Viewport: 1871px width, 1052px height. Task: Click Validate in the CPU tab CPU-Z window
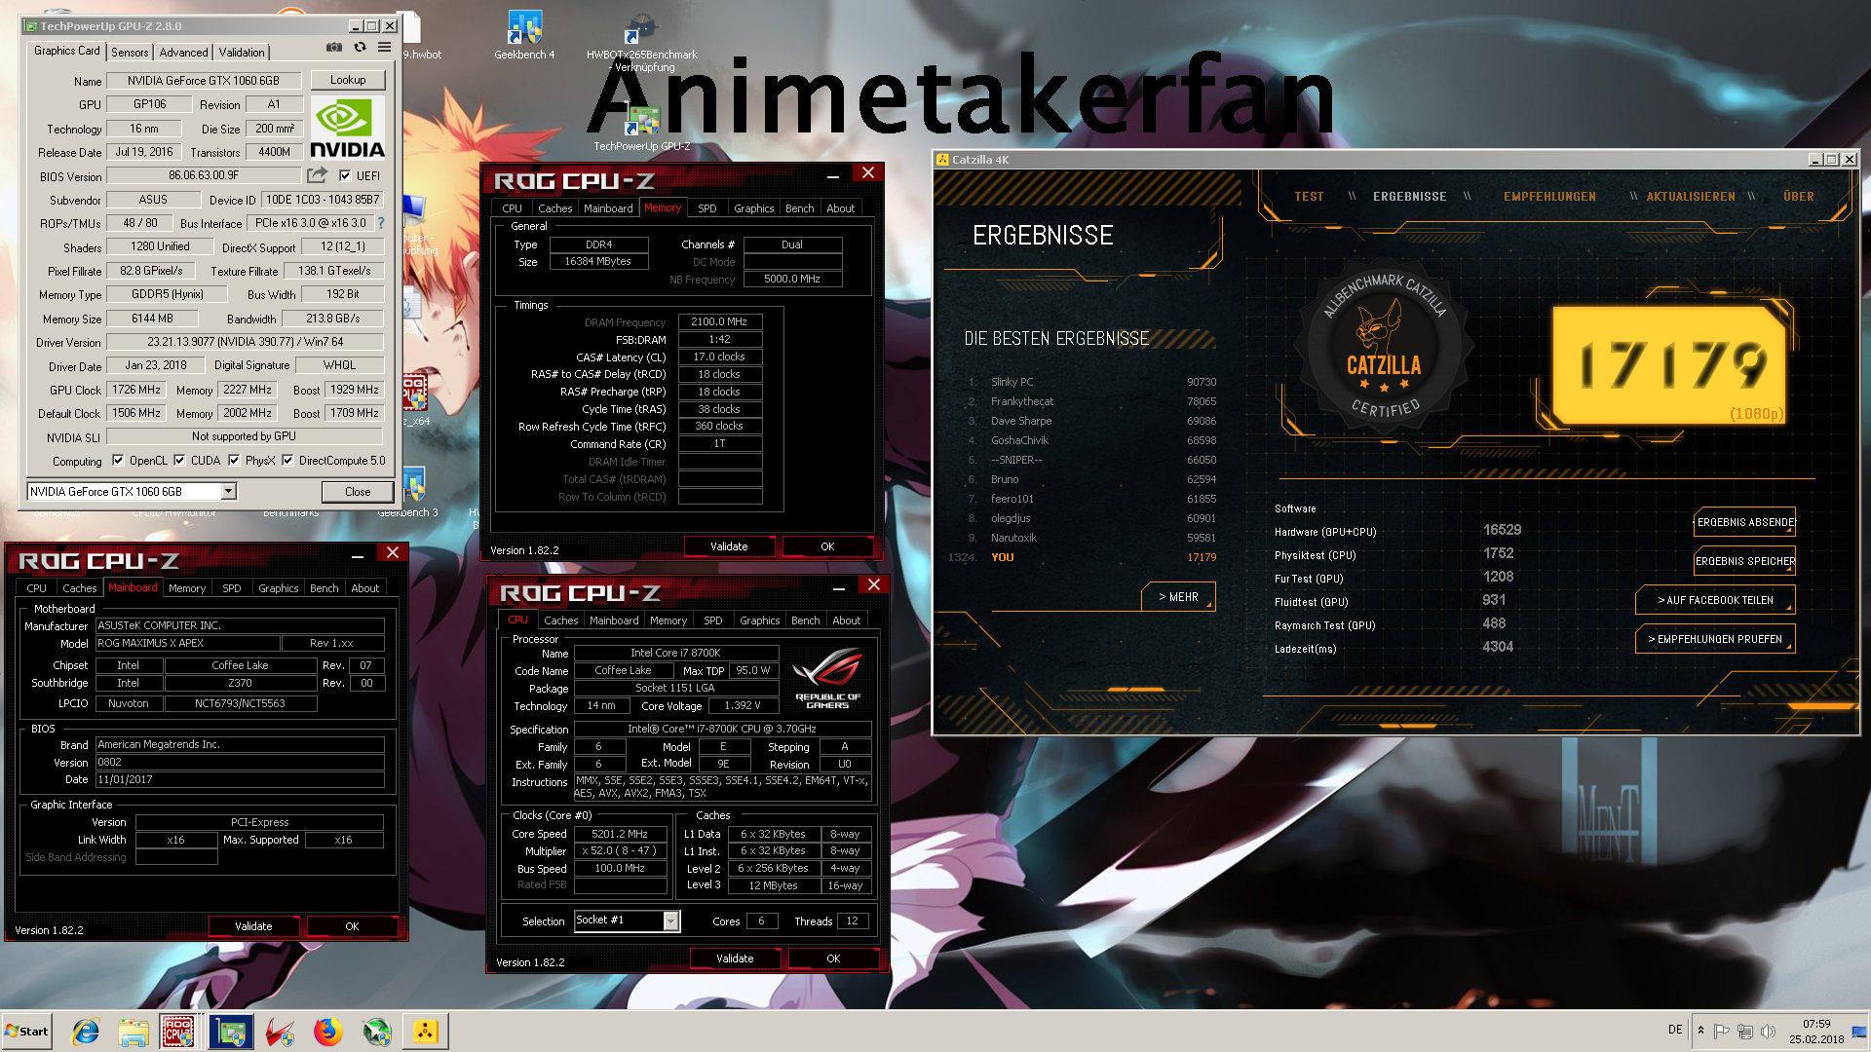pos(735,958)
